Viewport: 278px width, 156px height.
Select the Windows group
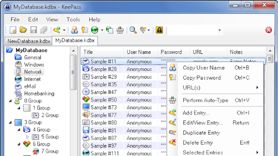34,65
